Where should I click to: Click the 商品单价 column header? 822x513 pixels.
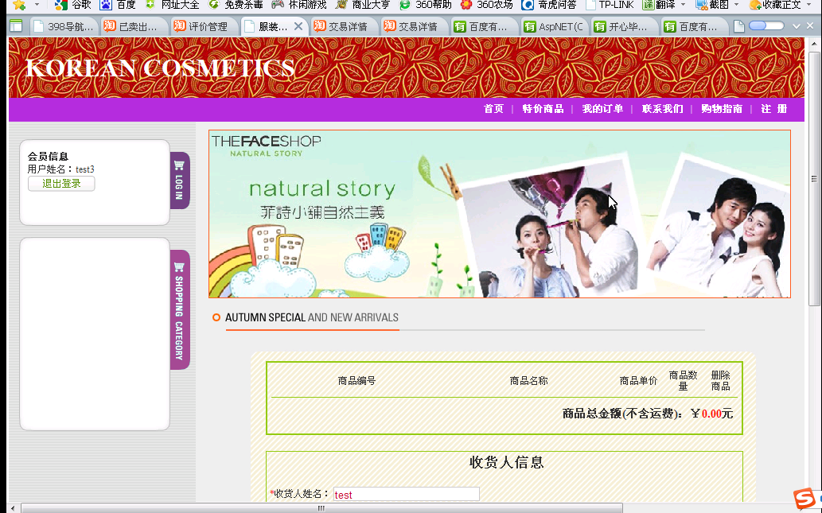(638, 381)
